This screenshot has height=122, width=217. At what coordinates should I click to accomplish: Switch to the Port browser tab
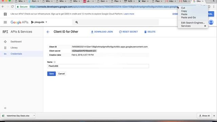pos(34,1)
